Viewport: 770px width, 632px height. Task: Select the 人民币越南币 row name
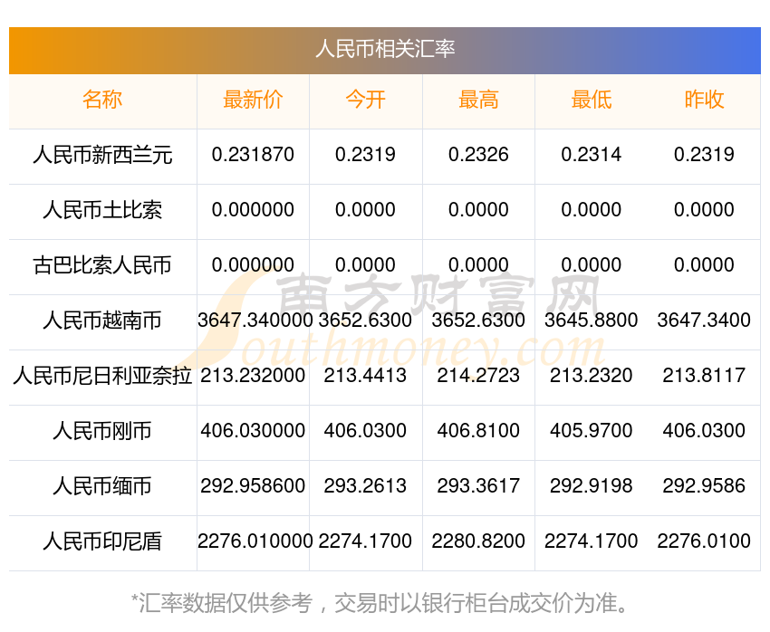(x=102, y=321)
